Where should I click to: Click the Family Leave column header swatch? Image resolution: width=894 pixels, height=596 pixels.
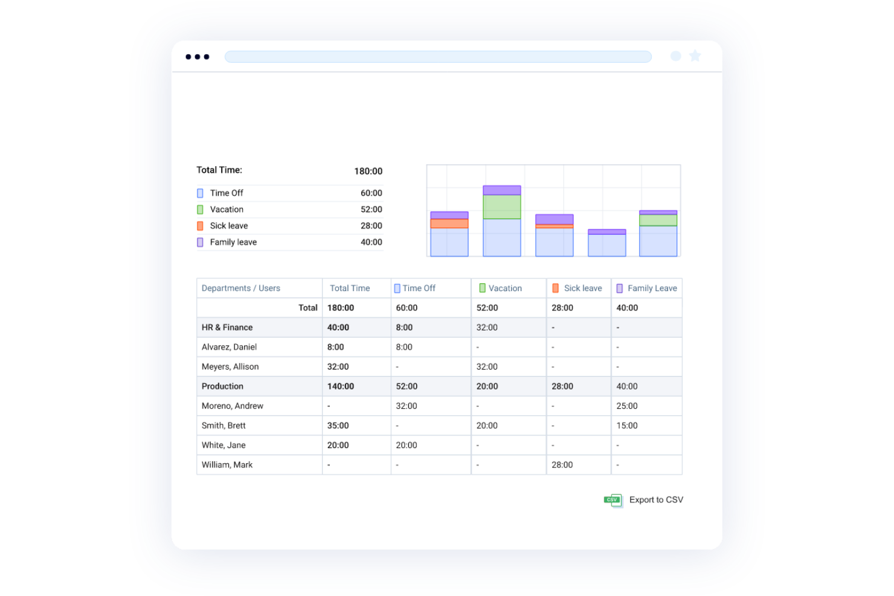(x=619, y=289)
